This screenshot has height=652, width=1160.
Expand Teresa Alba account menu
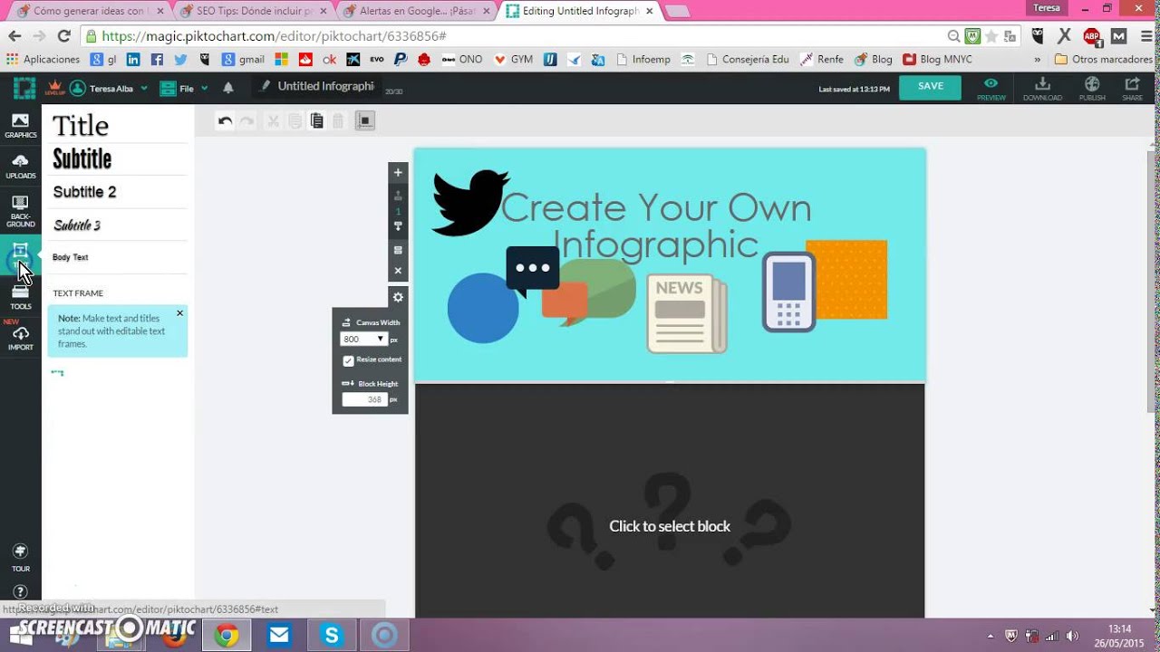(x=110, y=89)
